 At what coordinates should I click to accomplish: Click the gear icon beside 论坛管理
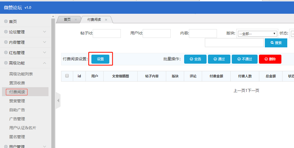click(6, 32)
